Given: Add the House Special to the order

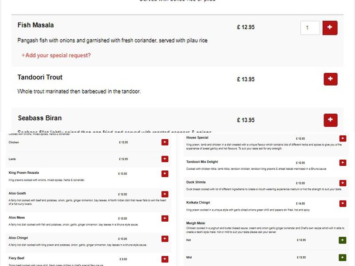Looking at the screenshot, I should point(342,139).
